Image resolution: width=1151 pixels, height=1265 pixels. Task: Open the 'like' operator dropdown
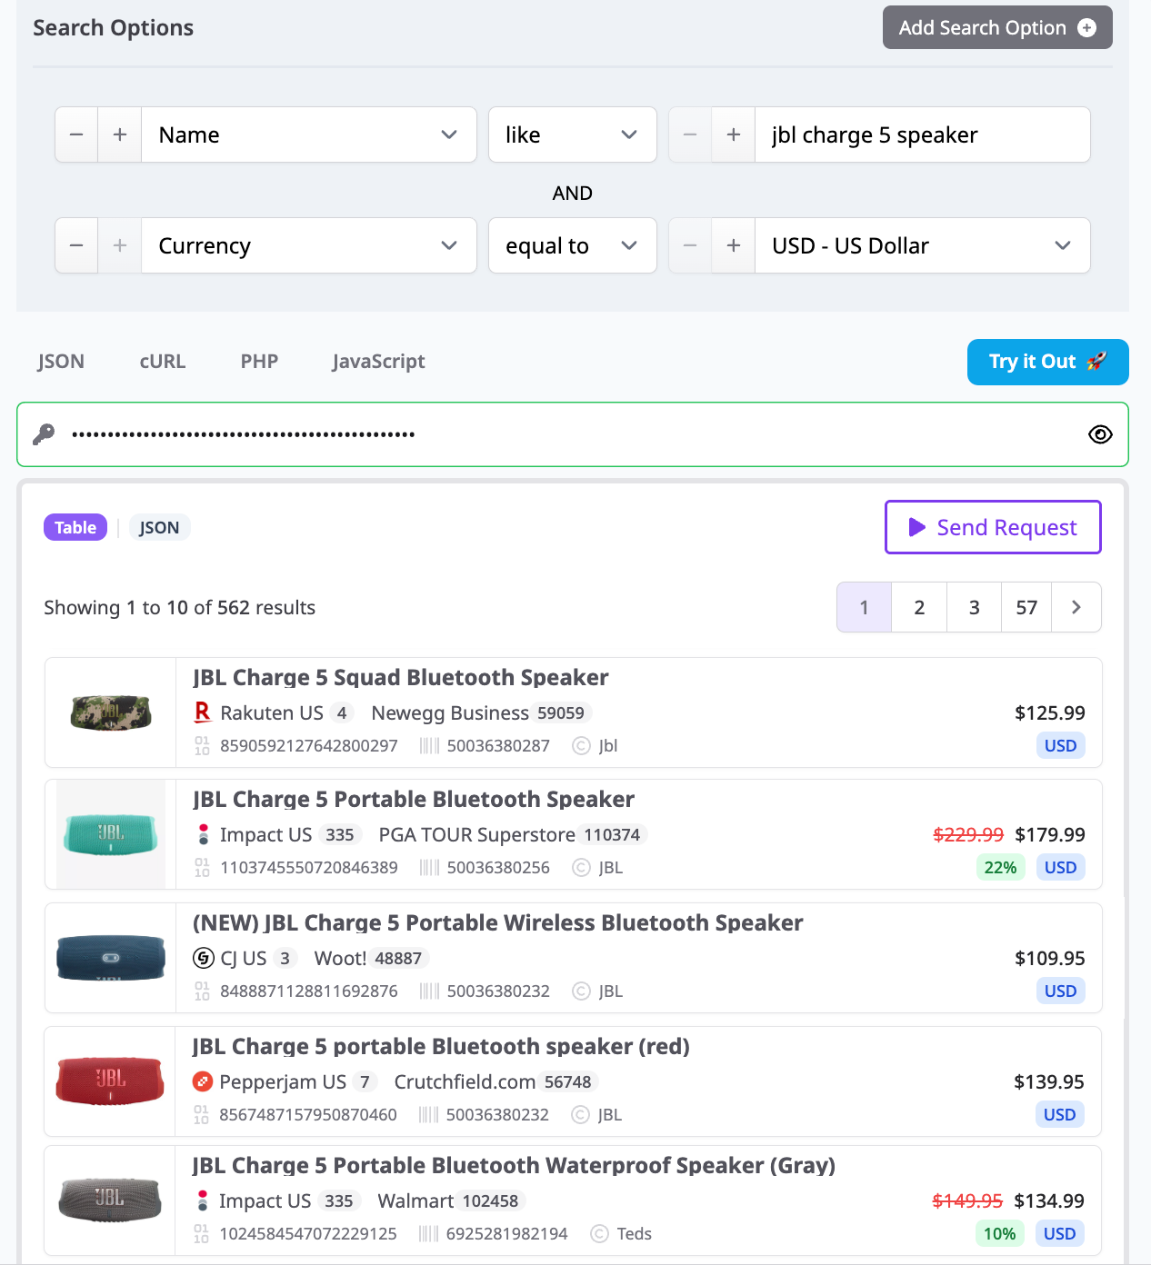(x=573, y=134)
